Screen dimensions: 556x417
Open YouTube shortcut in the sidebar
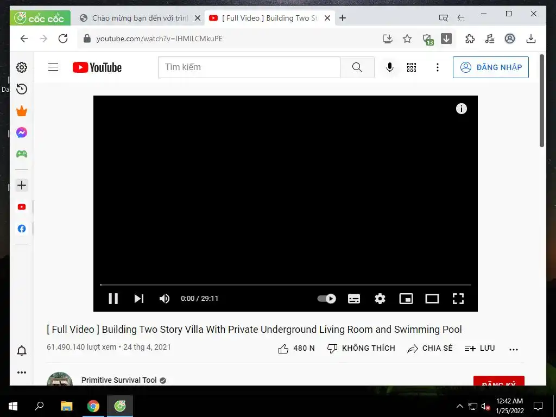(22, 207)
